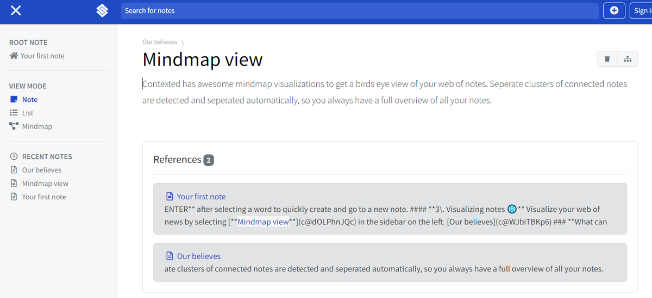Click into the note body paragraph
Viewport: 652px width, 298px height.
pyautogui.click(x=385, y=92)
